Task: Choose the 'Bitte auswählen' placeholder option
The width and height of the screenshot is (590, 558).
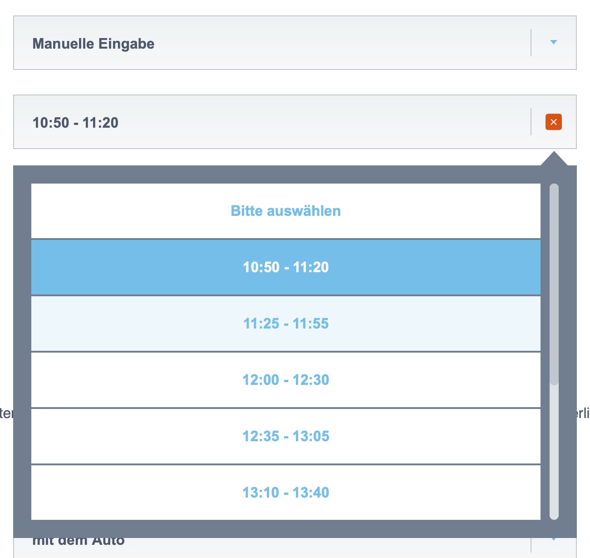Action: pos(285,211)
